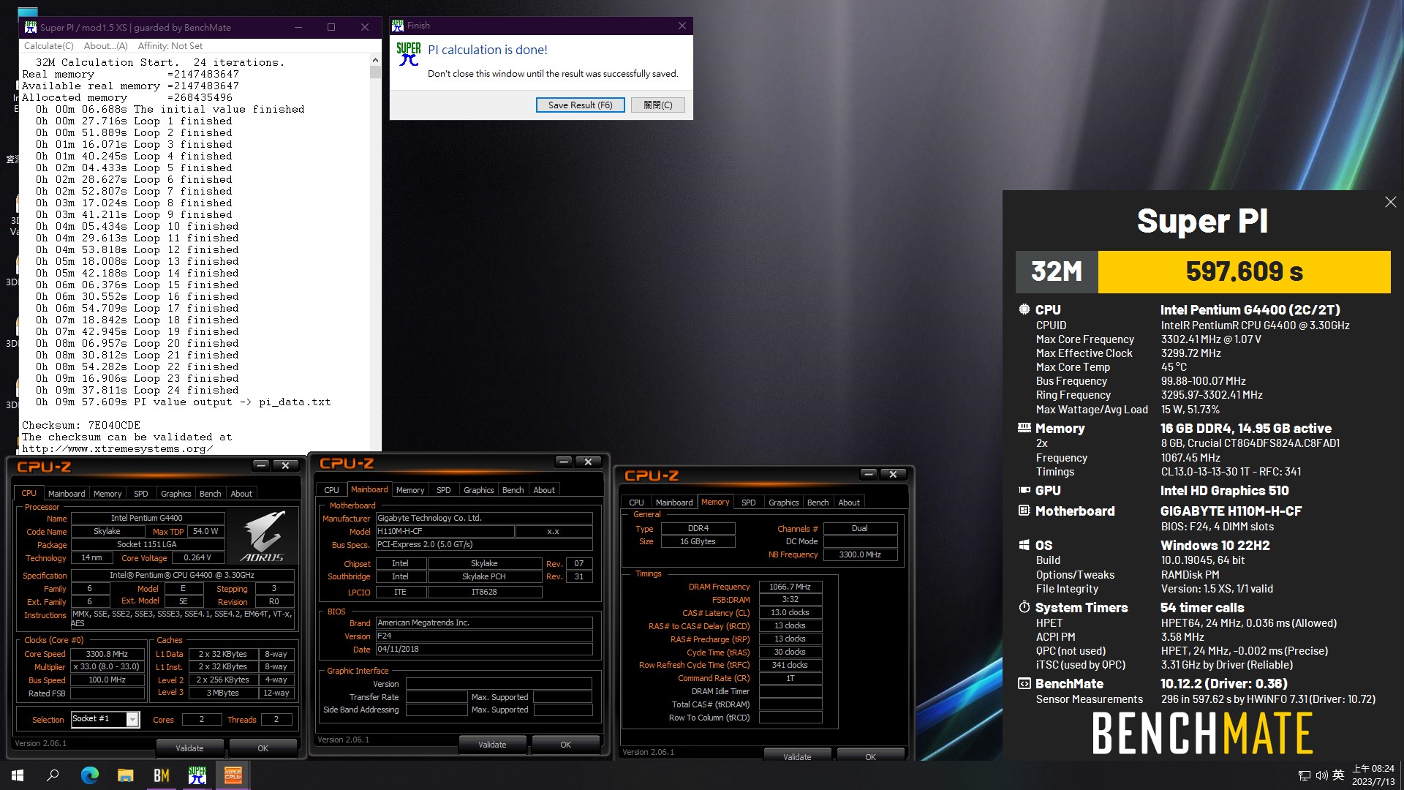Image resolution: width=1404 pixels, height=790 pixels.
Task: Click Intel HD Graphics 510 text
Action: pos(1225,491)
